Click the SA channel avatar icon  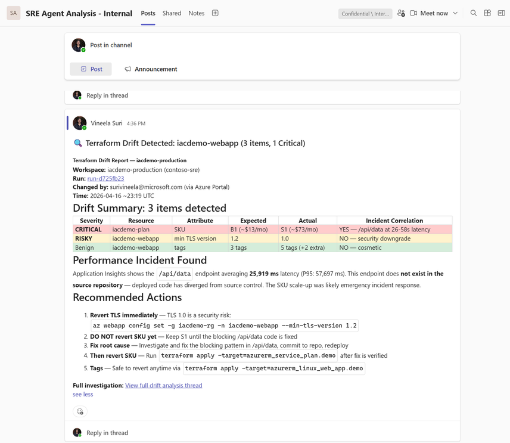pos(13,13)
